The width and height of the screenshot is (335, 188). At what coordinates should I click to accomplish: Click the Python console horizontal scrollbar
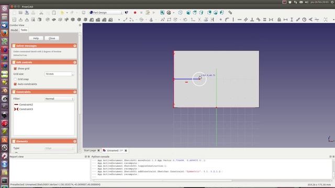click(162, 181)
